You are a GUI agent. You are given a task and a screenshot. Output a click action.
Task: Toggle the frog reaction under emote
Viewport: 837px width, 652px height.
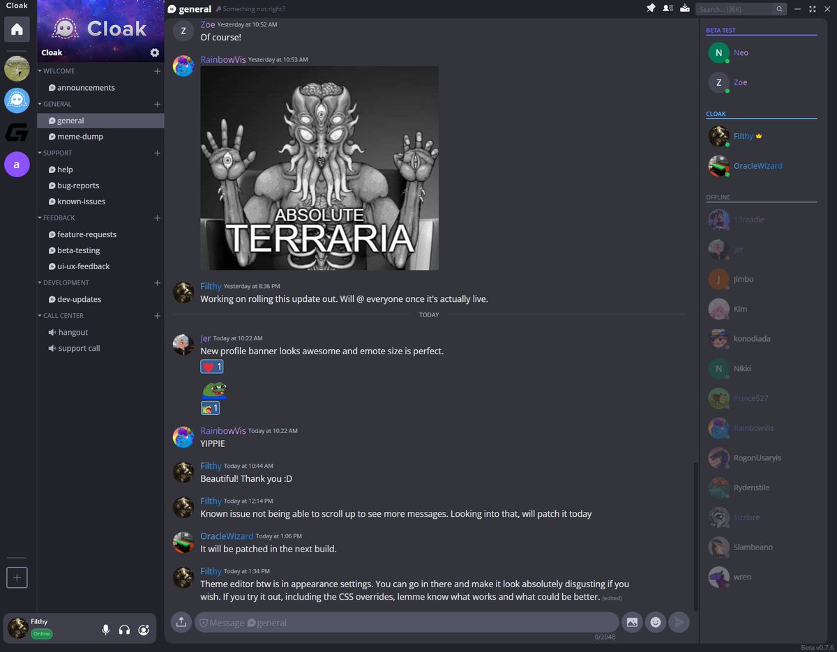[x=210, y=408]
